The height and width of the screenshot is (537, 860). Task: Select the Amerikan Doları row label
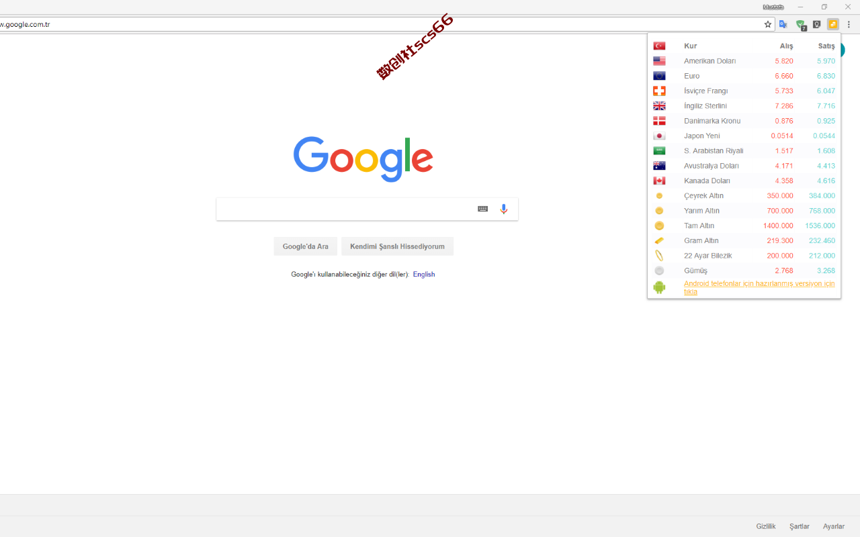click(709, 61)
